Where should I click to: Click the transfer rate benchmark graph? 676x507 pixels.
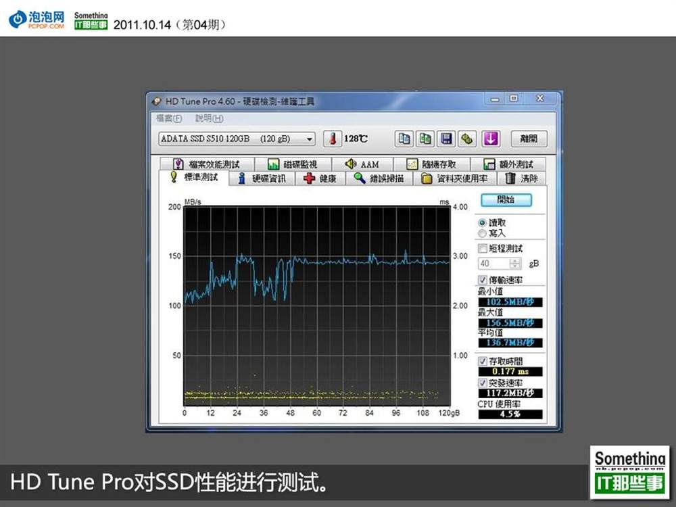point(317,306)
